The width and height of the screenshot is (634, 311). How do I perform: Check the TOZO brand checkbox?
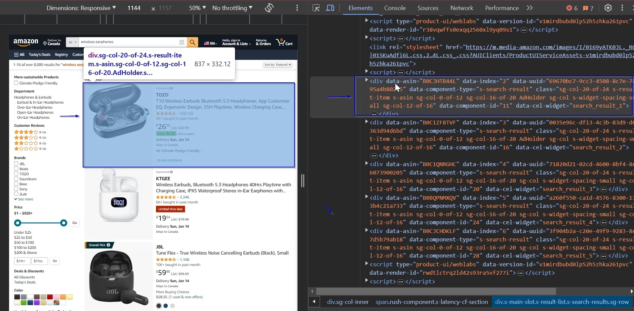(16, 174)
